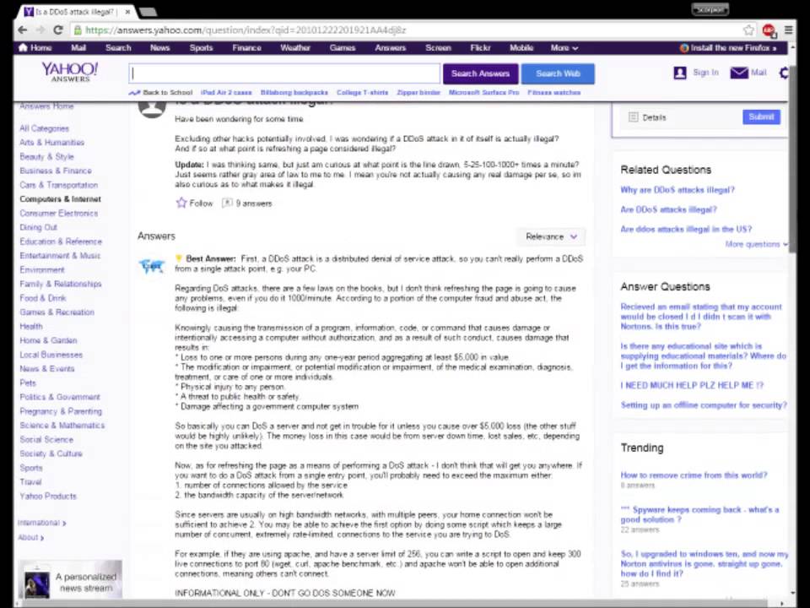Viewport: 810px width, 608px height.
Task: Select Pets category in sidebar
Action: (x=28, y=383)
